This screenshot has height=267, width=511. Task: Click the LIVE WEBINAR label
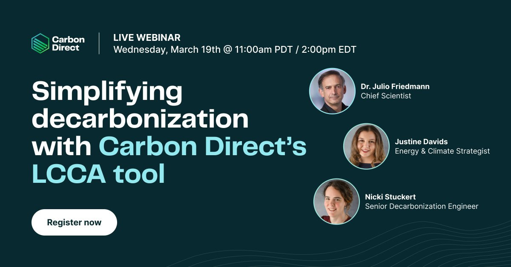[147, 37]
